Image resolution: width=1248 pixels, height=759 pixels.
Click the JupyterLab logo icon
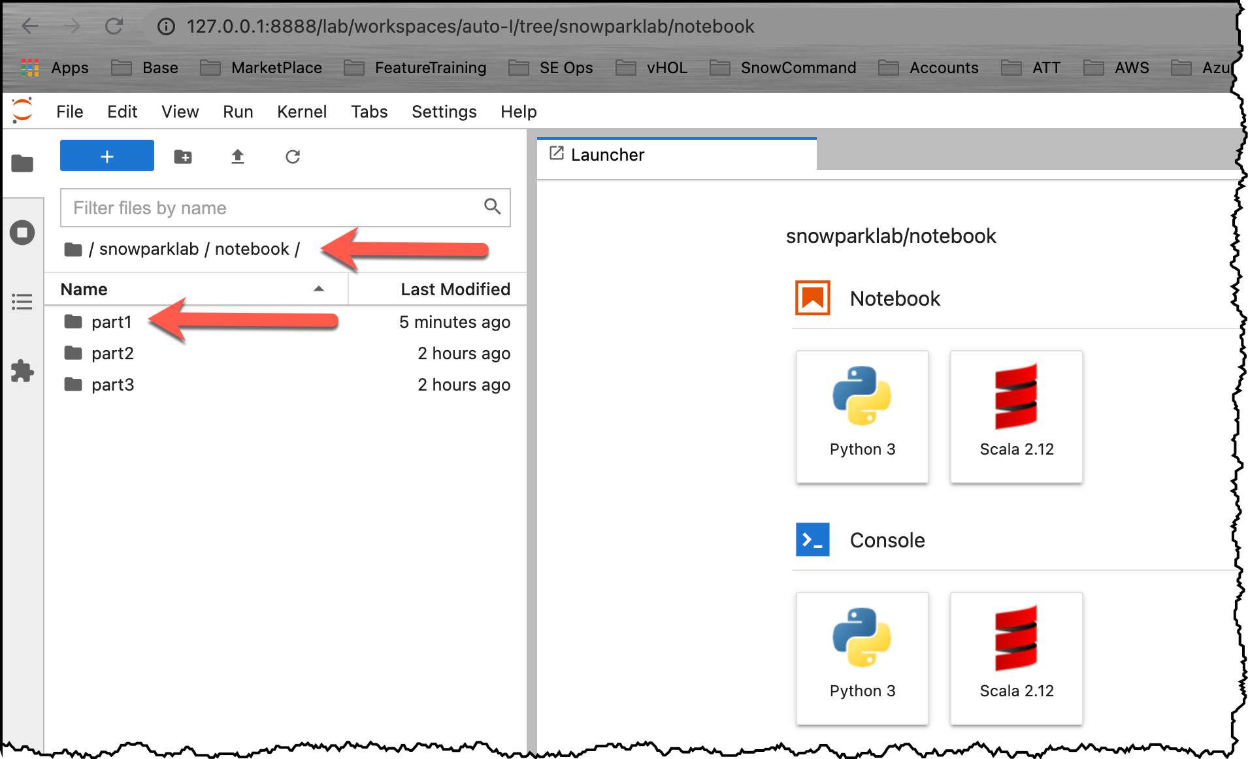[22, 110]
